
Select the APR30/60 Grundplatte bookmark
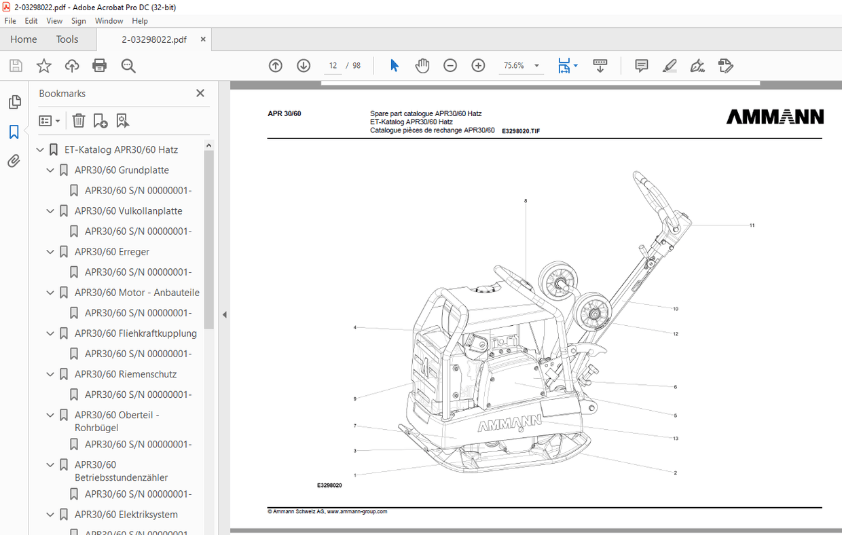pos(122,170)
